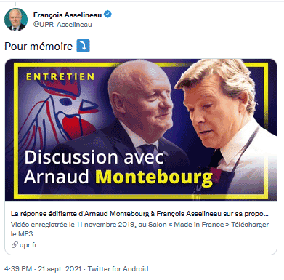Open the Twitter for Android source link
The width and height of the screenshot is (284, 280).
click(x=118, y=269)
